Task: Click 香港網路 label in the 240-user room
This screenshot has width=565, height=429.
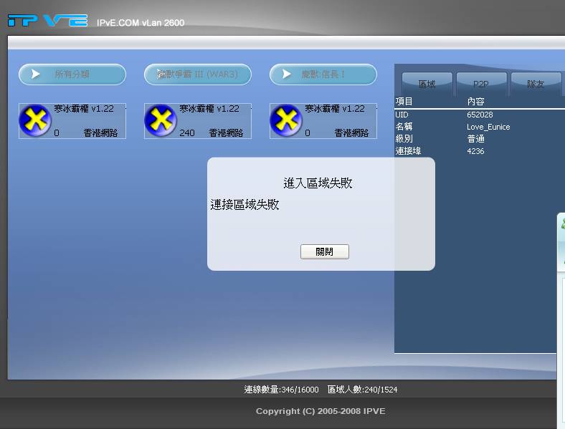Action: 226,132
